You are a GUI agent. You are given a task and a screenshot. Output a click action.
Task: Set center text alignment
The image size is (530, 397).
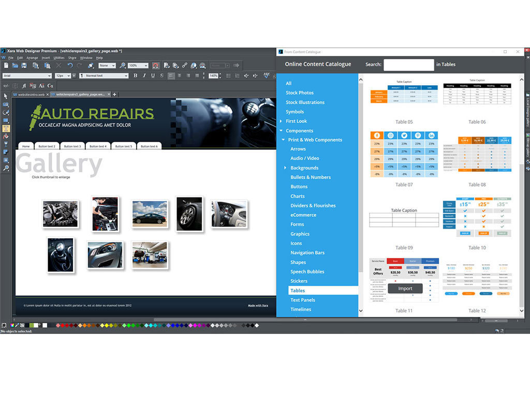[x=180, y=75]
